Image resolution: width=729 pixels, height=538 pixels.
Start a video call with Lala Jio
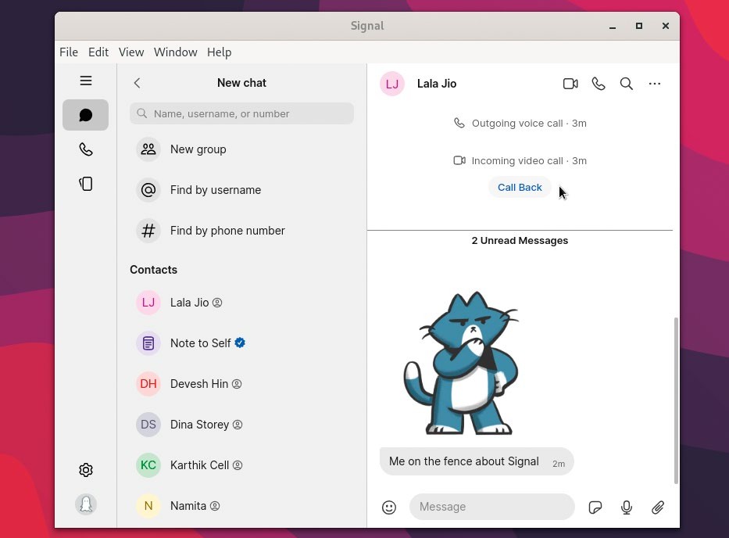point(570,84)
